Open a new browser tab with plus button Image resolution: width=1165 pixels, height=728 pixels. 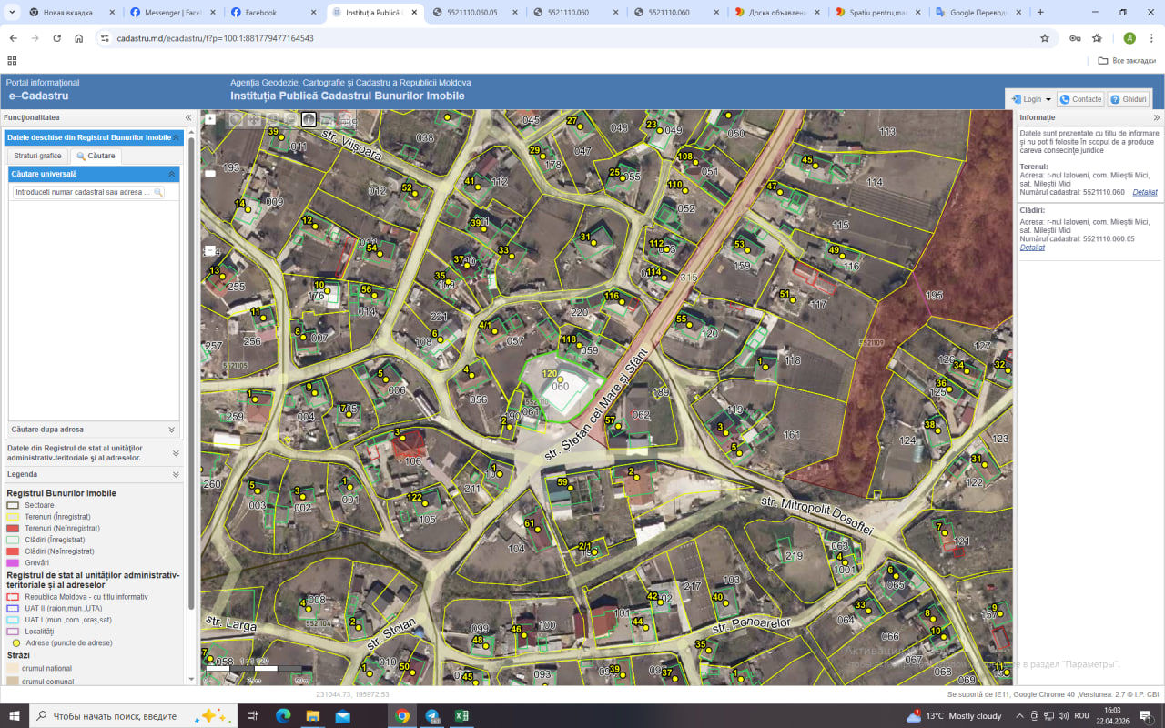click(x=1041, y=13)
